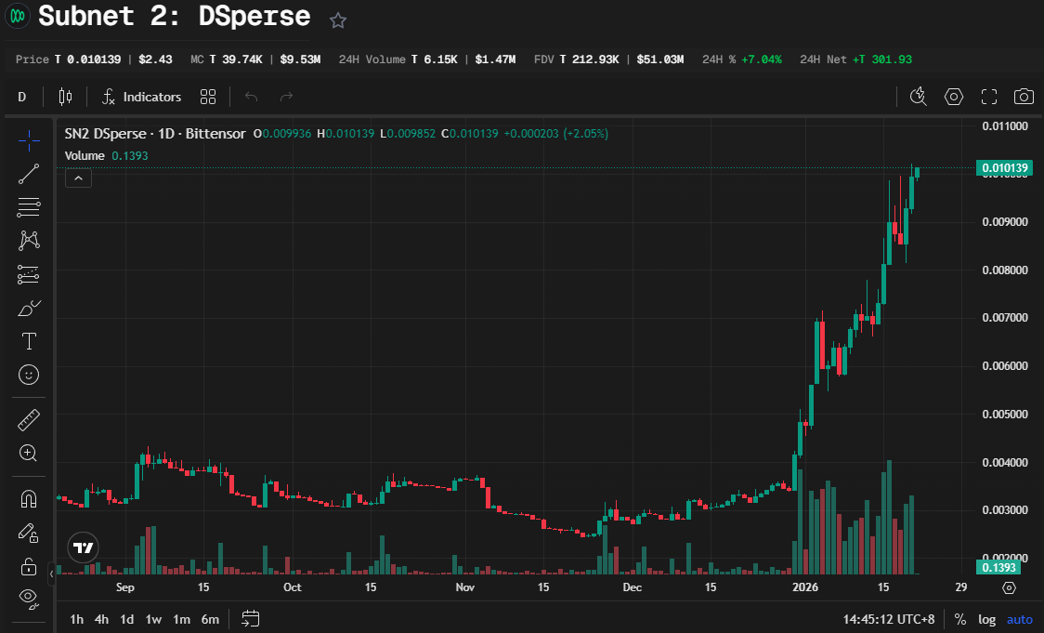Switch to the 4h timeframe
Image resolution: width=1044 pixels, height=633 pixels.
tap(101, 618)
